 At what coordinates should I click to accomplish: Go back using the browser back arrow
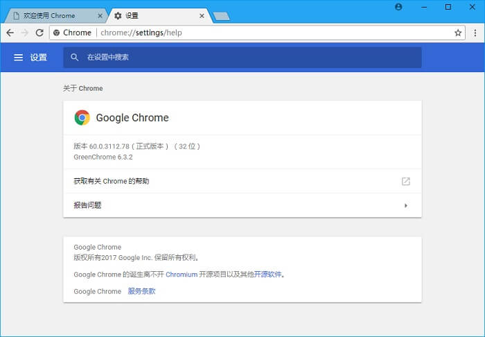[x=10, y=33]
